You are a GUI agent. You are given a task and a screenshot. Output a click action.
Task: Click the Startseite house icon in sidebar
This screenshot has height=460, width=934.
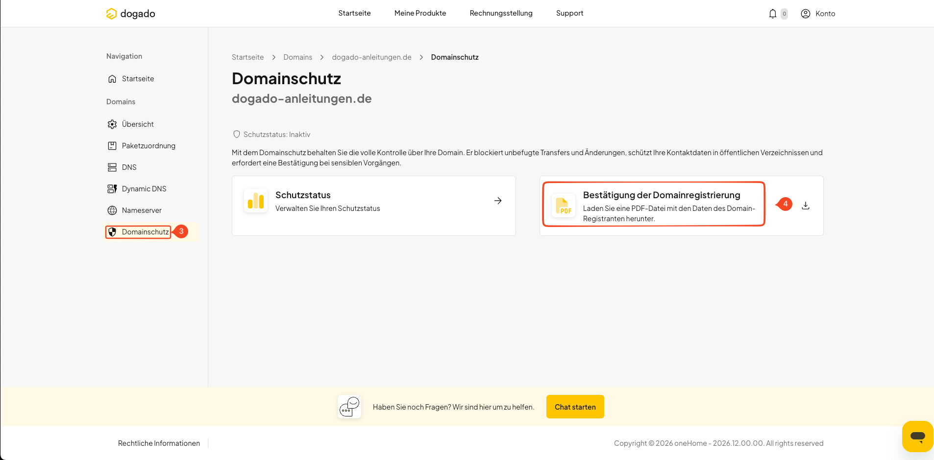point(112,79)
